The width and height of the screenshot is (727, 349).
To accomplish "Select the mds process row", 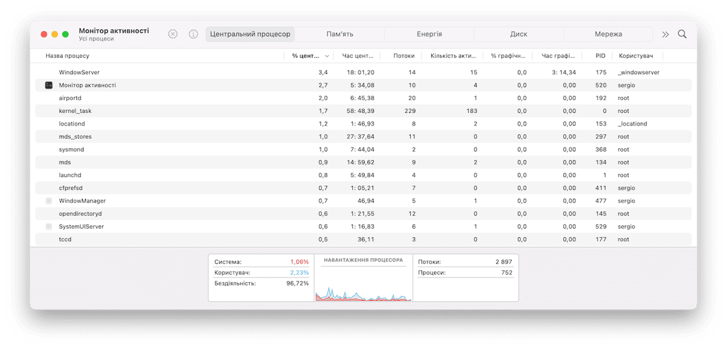I will point(363,163).
